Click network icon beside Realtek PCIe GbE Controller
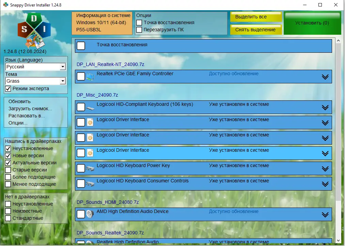Image resolution: width=345 pixels, height=246 pixels. click(x=90, y=77)
